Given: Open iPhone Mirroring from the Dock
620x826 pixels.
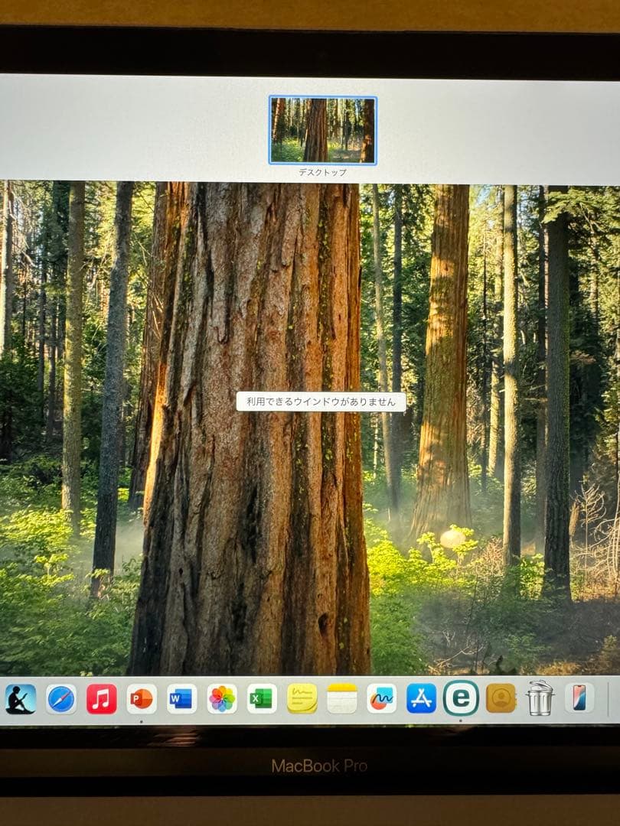Looking at the screenshot, I should 579,698.
